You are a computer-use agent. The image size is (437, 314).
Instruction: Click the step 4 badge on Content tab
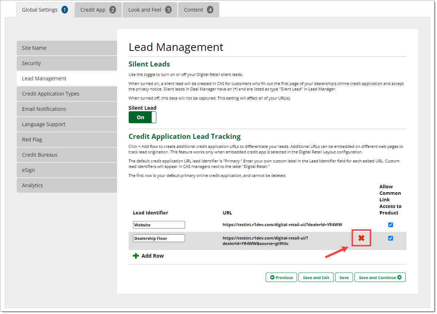tap(210, 10)
